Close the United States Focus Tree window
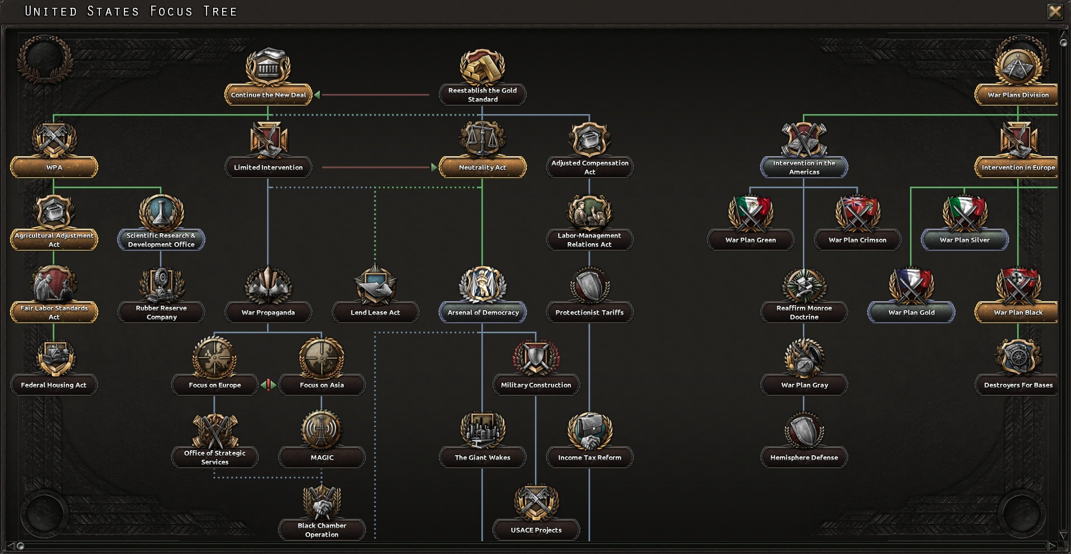The height and width of the screenshot is (554, 1071). (1055, 11)
